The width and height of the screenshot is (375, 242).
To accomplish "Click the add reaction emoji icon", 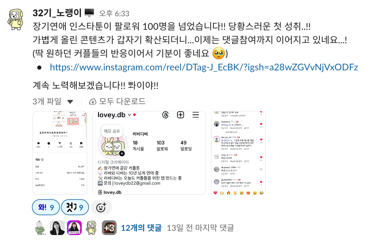I will click(x=101, y=207).
